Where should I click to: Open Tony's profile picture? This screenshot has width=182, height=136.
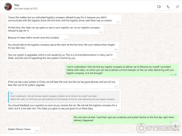tap(8, 6)
